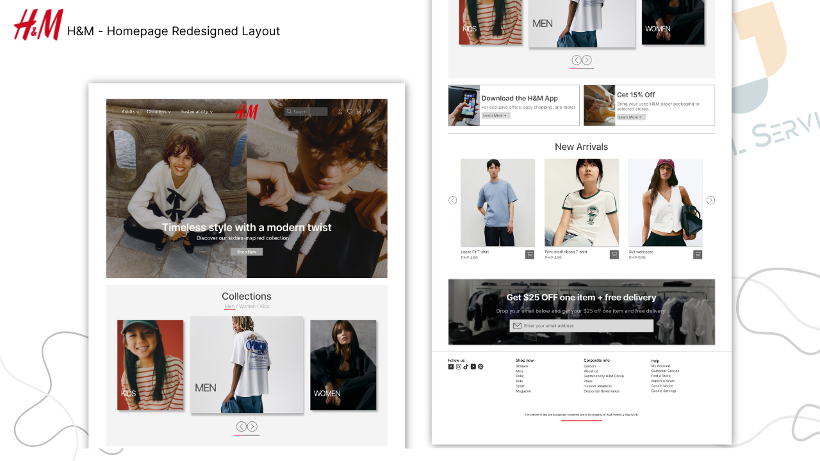Open the Sustainability H&M Group footer link
The height and width of the screenshot is (461, 820).
[603, 376]
